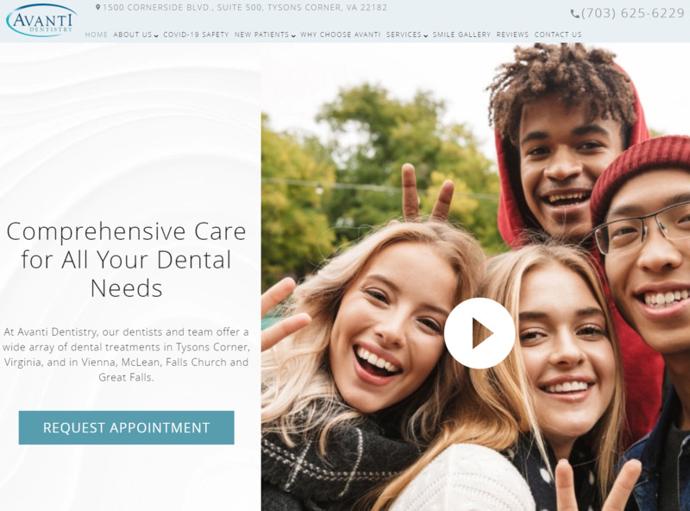Image resolution: width=690 pixels, height=511 pixels.
Task: Click the 1500 Cornerside Blvd address link
Action: 245,8
